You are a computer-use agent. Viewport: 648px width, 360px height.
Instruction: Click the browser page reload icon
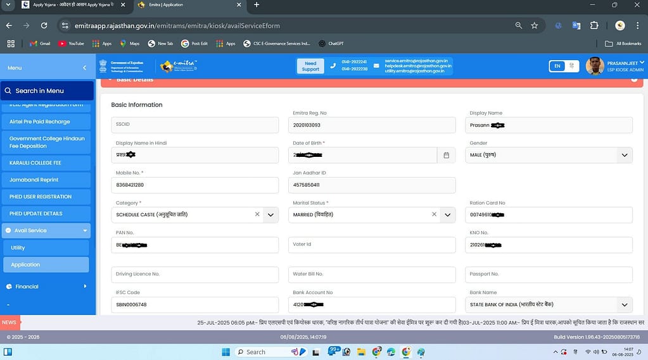pyautogui.click(x=44, y=25)
